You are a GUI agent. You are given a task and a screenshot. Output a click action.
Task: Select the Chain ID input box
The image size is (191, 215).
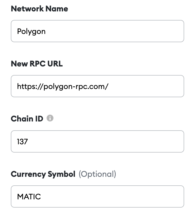(x=97, y=141)
